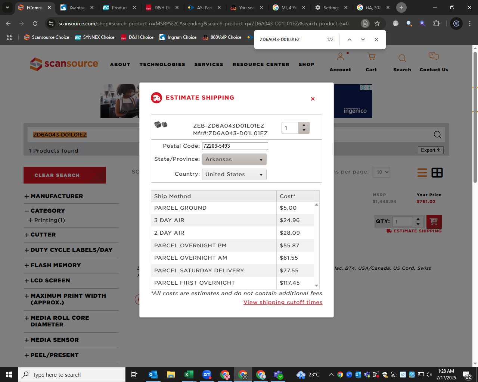
Task: Add product to cart icon button
Action: click(434, 222)
